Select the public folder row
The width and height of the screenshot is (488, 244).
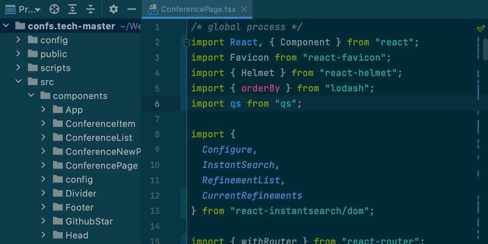[70, 54]
